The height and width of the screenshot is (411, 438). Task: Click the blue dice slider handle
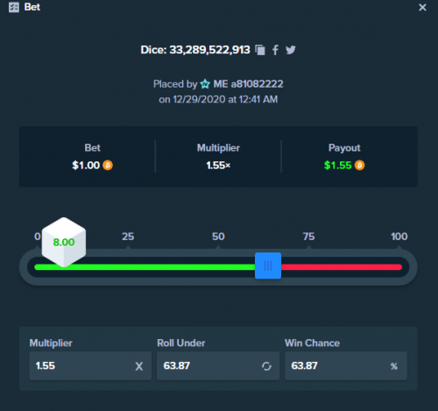coord(268,266)
